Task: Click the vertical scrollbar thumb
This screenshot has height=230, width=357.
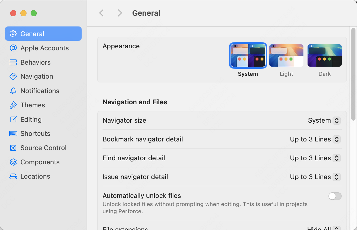Action: coord(353,74)
